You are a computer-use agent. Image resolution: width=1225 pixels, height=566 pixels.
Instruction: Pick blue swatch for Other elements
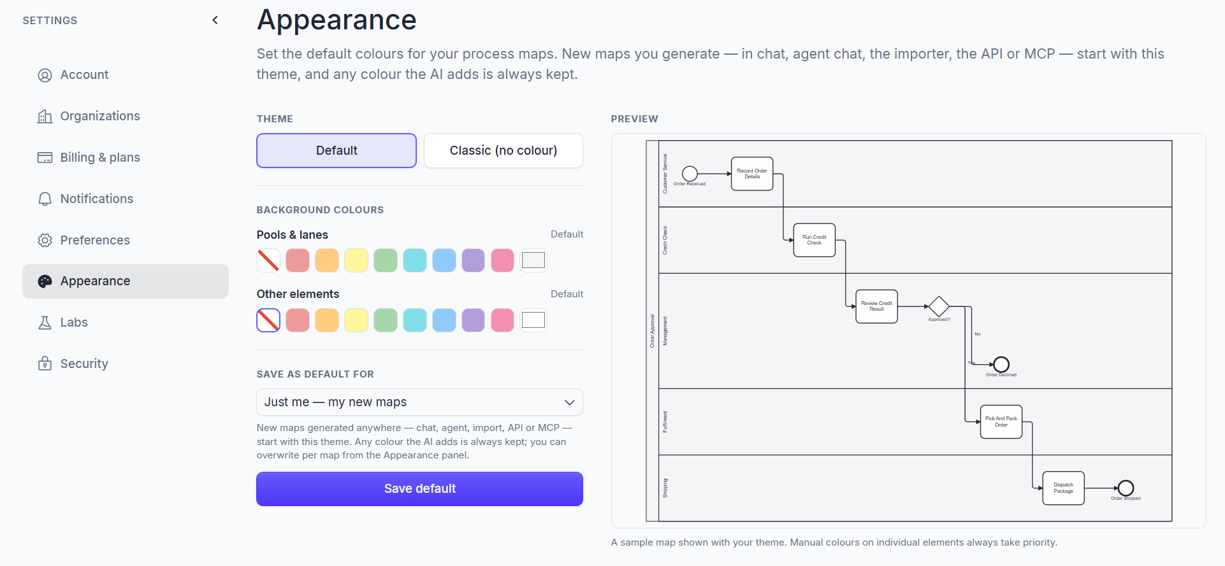444,320
